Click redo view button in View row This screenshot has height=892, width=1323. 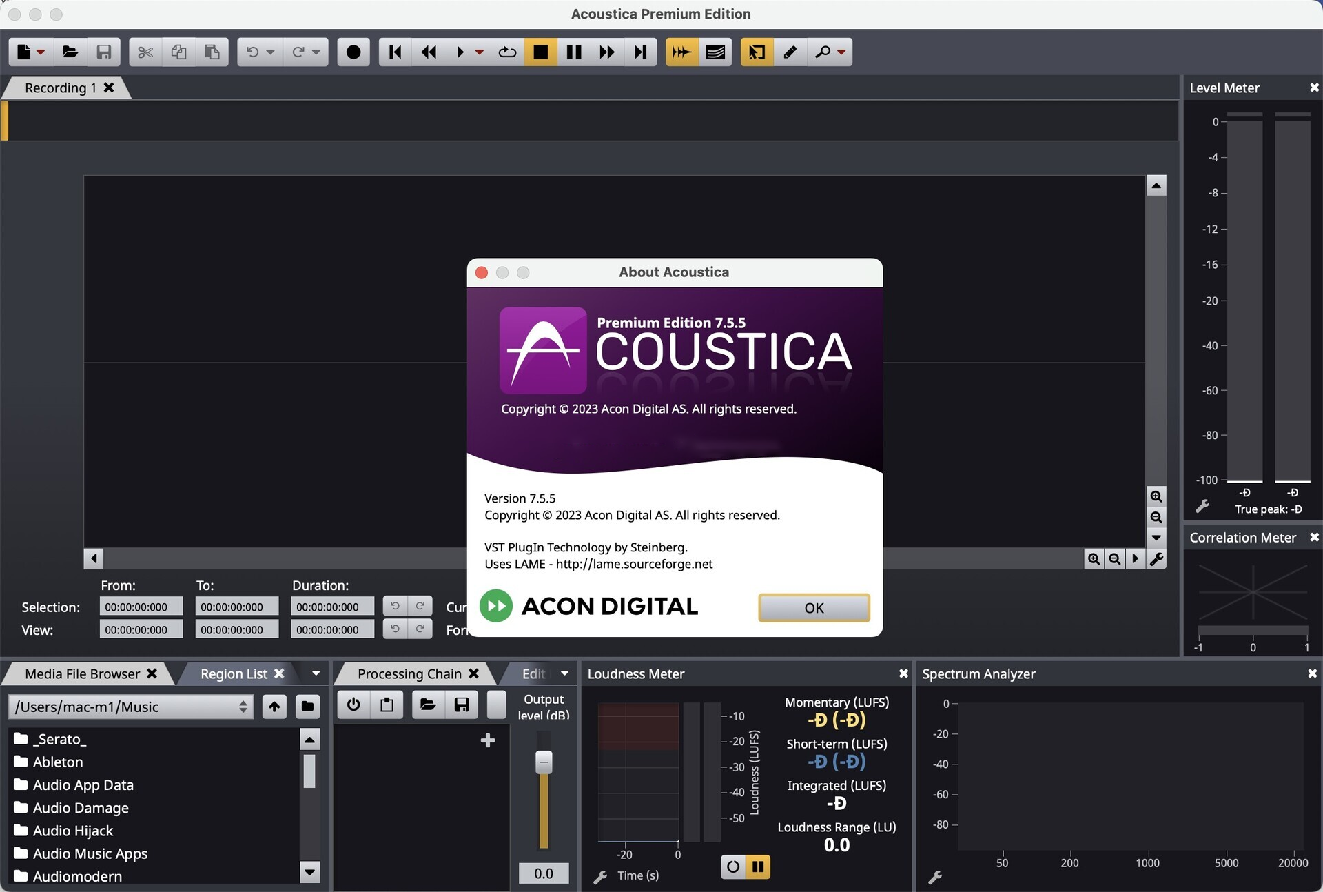pyautogui.click(x=420, y=629)
